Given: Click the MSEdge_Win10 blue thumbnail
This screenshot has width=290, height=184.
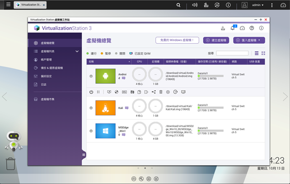Looking at the screenshot, I should (105, 131).
